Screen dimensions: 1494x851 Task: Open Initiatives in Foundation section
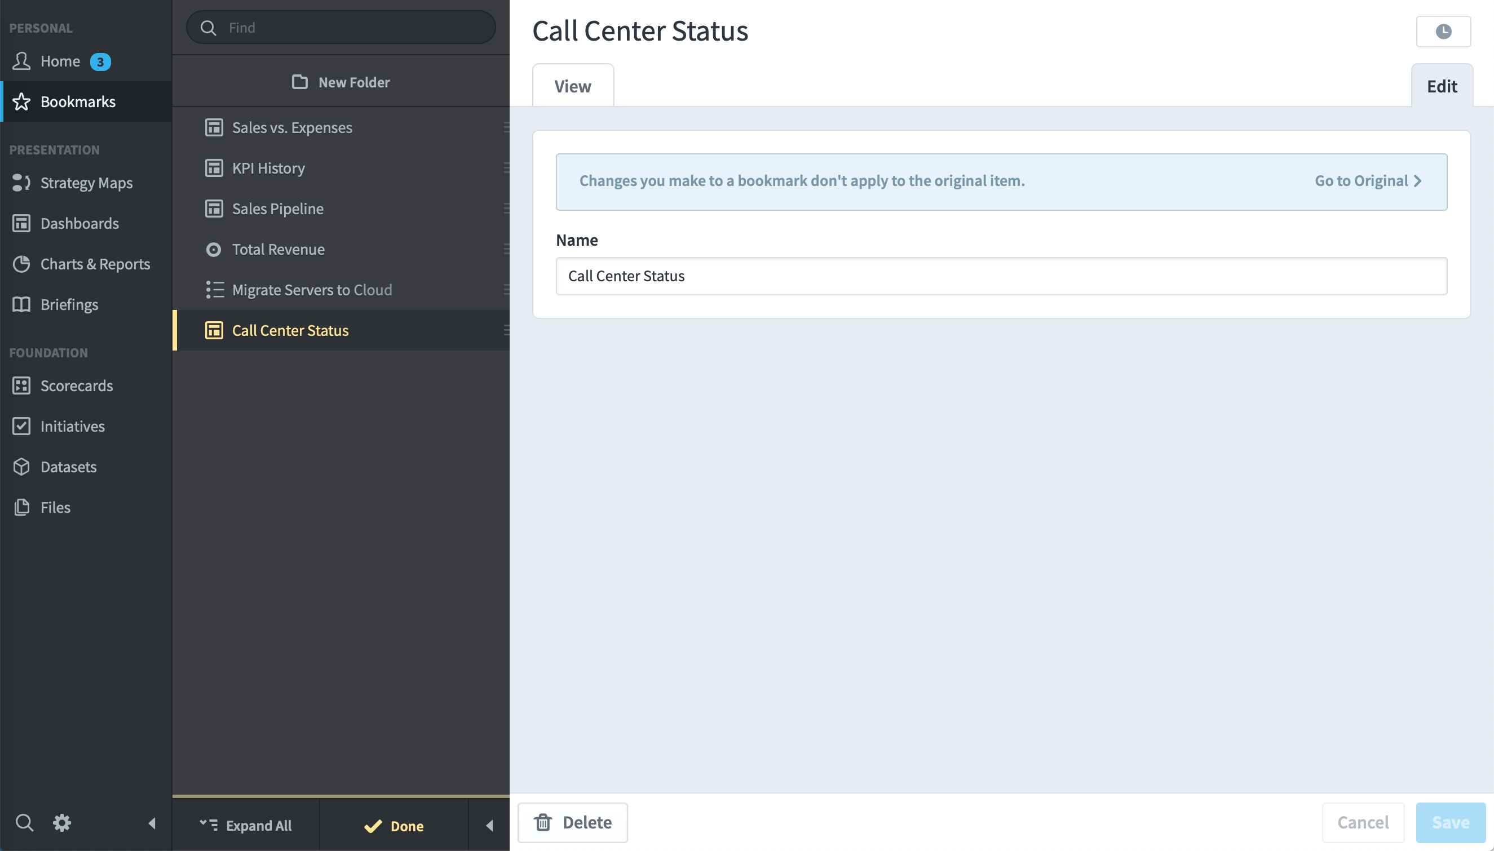pos(73,426)
